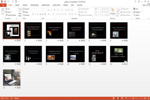Switch to the TRANSITIONS tab

coord(34,5)
